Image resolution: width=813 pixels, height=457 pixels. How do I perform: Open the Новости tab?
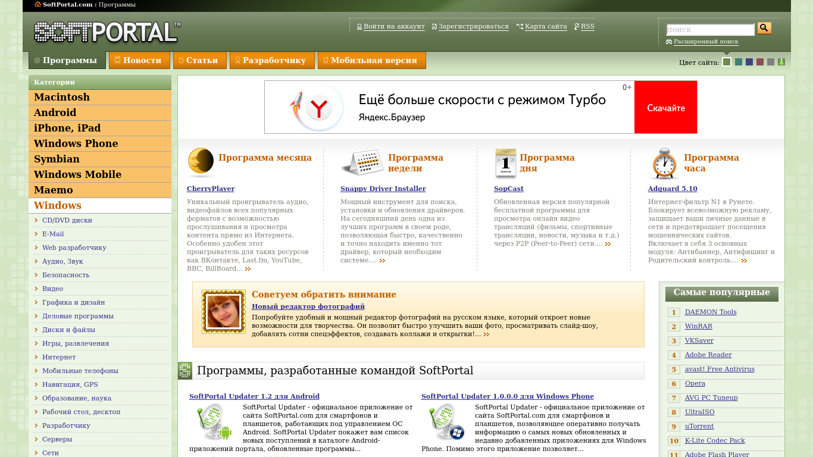click(139, 60)
